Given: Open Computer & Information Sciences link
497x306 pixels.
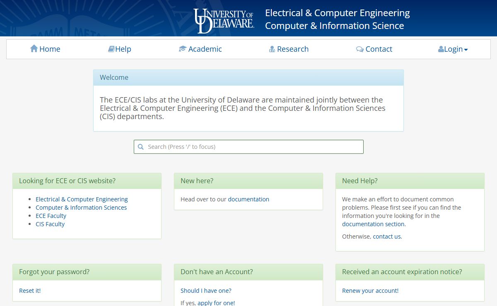Looking at the screenshot, I should tap(81, 208).
